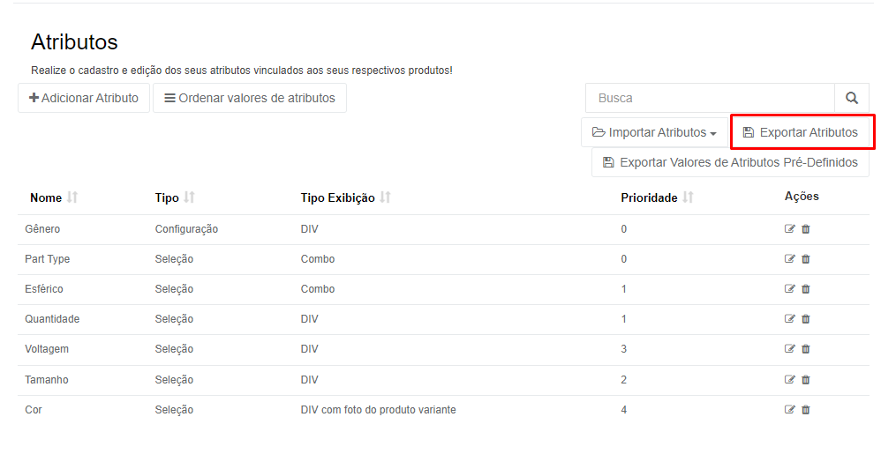
Task: Edit the Cor attribute
Action: pos(789,410)
